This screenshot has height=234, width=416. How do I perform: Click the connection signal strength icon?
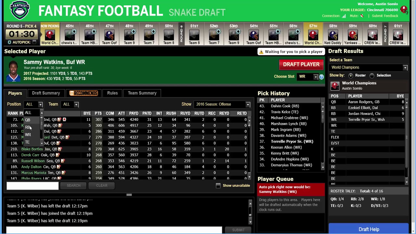click(x=344, y=16)
